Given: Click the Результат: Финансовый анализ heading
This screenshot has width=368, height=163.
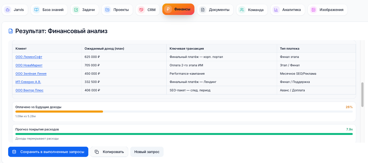Looking at the screenshot, I should 61,31.
